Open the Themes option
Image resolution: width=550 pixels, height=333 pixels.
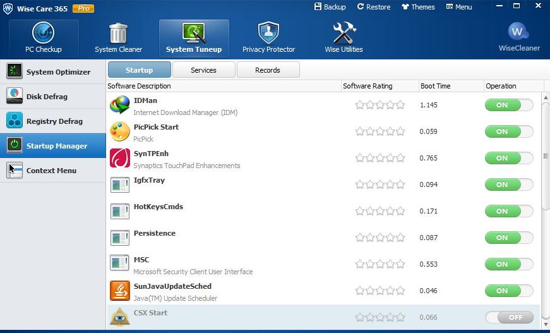point(418,7)
